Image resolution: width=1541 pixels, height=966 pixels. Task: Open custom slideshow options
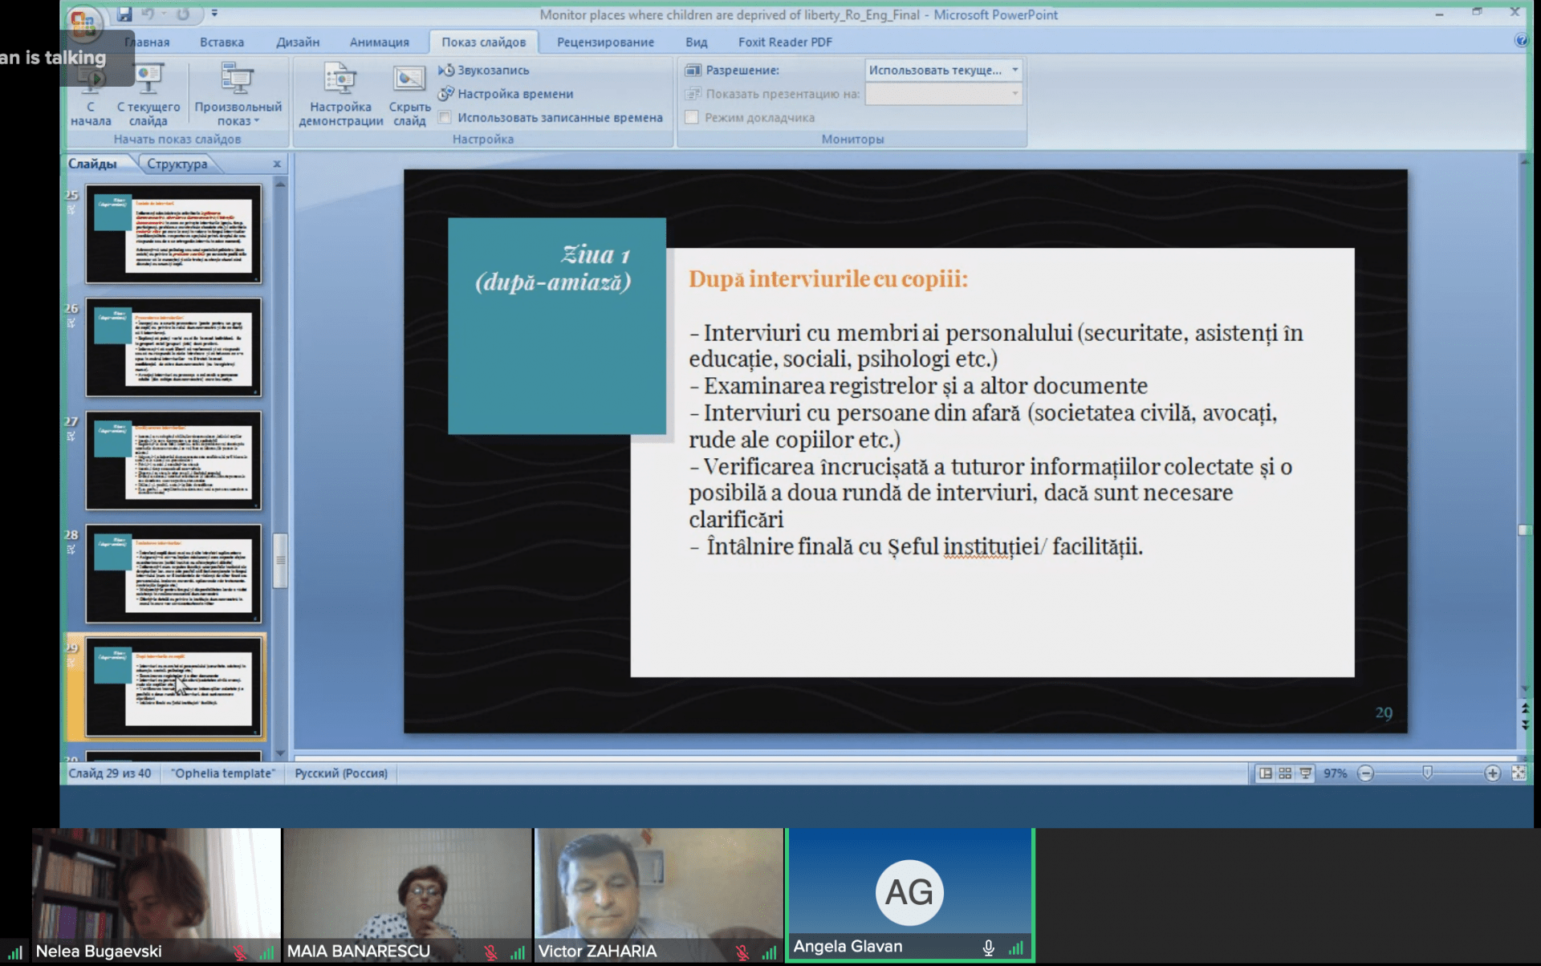(238, 95)
